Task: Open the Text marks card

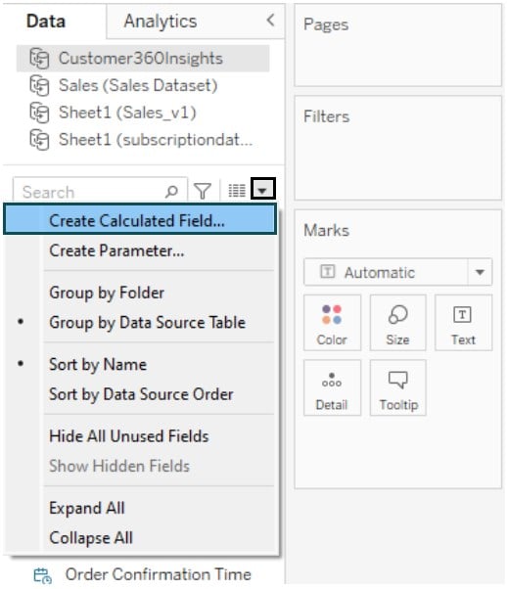Action: point(463,323)
